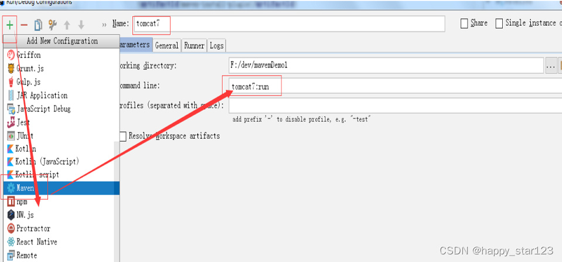Click the Copy Configuration icon
This screenshot has height=262, width=562.
[x=38, y=25]
